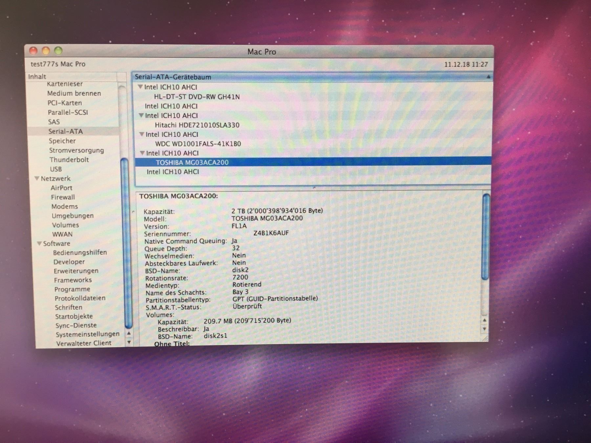Click the Kapazität value 2 TB

[x=277, y=211]
